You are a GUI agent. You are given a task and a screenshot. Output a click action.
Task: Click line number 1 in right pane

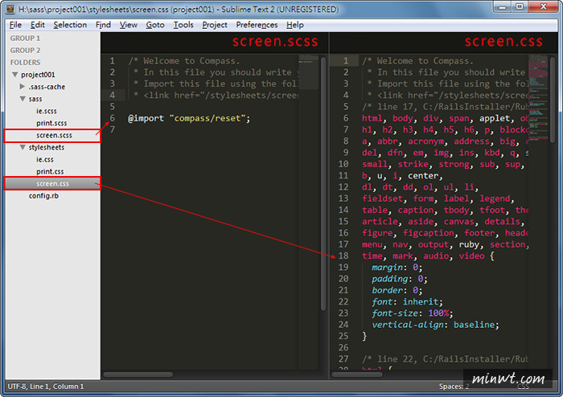[345, 60]
